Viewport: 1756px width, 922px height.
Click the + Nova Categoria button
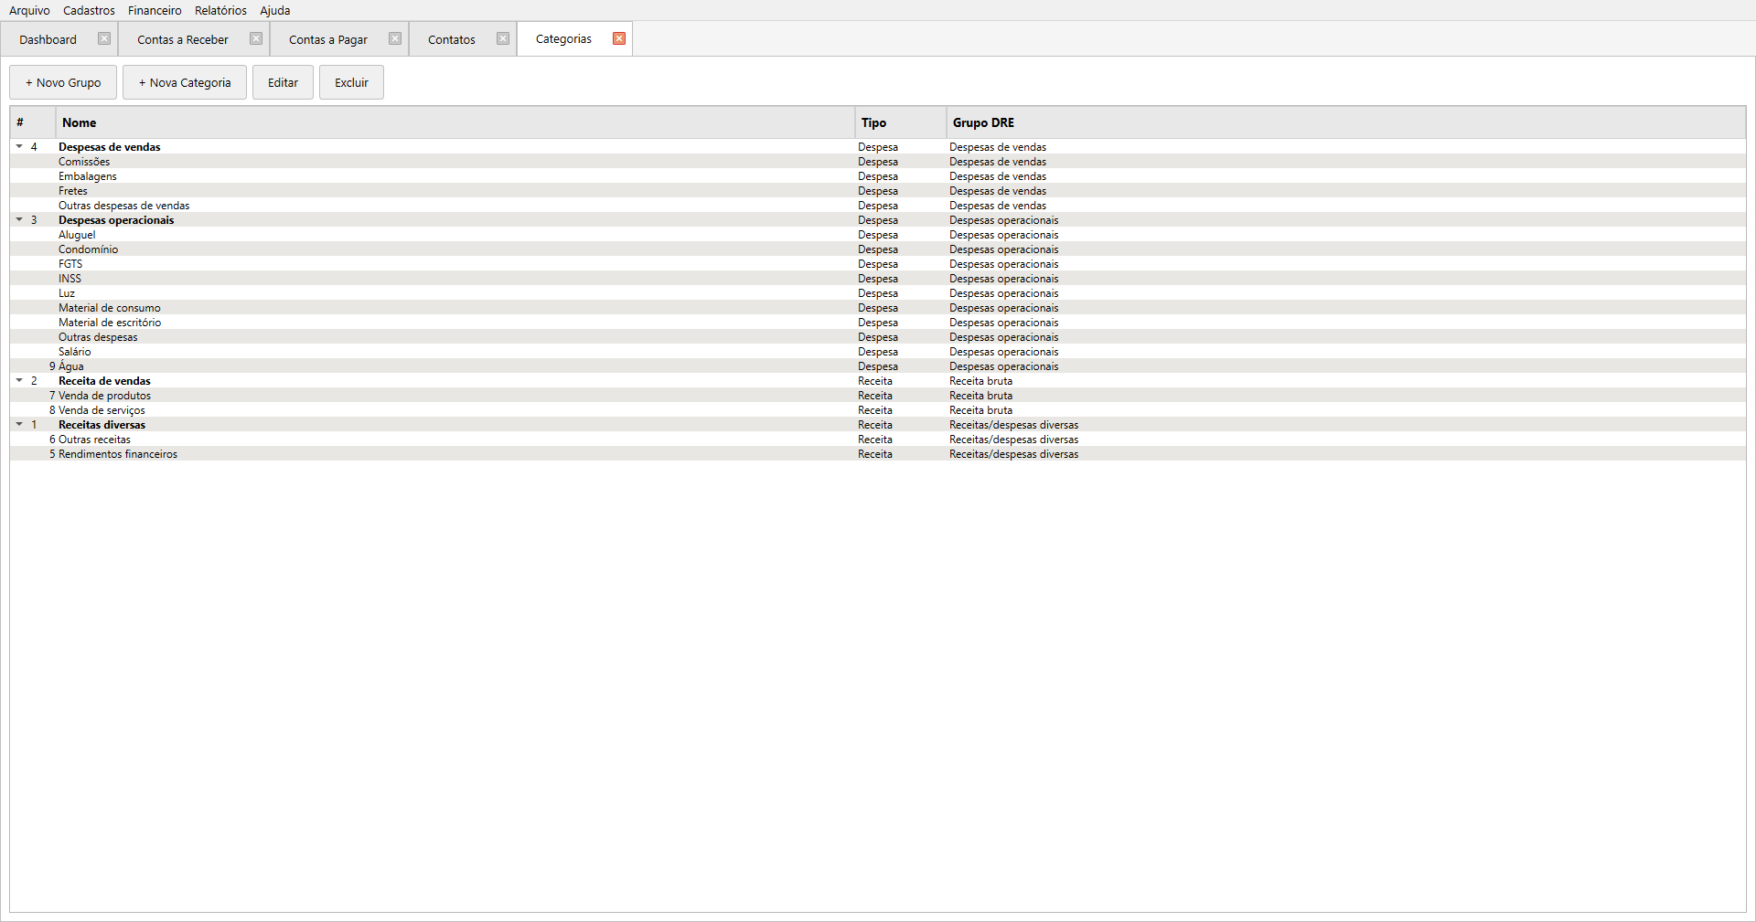coord(185,82)
